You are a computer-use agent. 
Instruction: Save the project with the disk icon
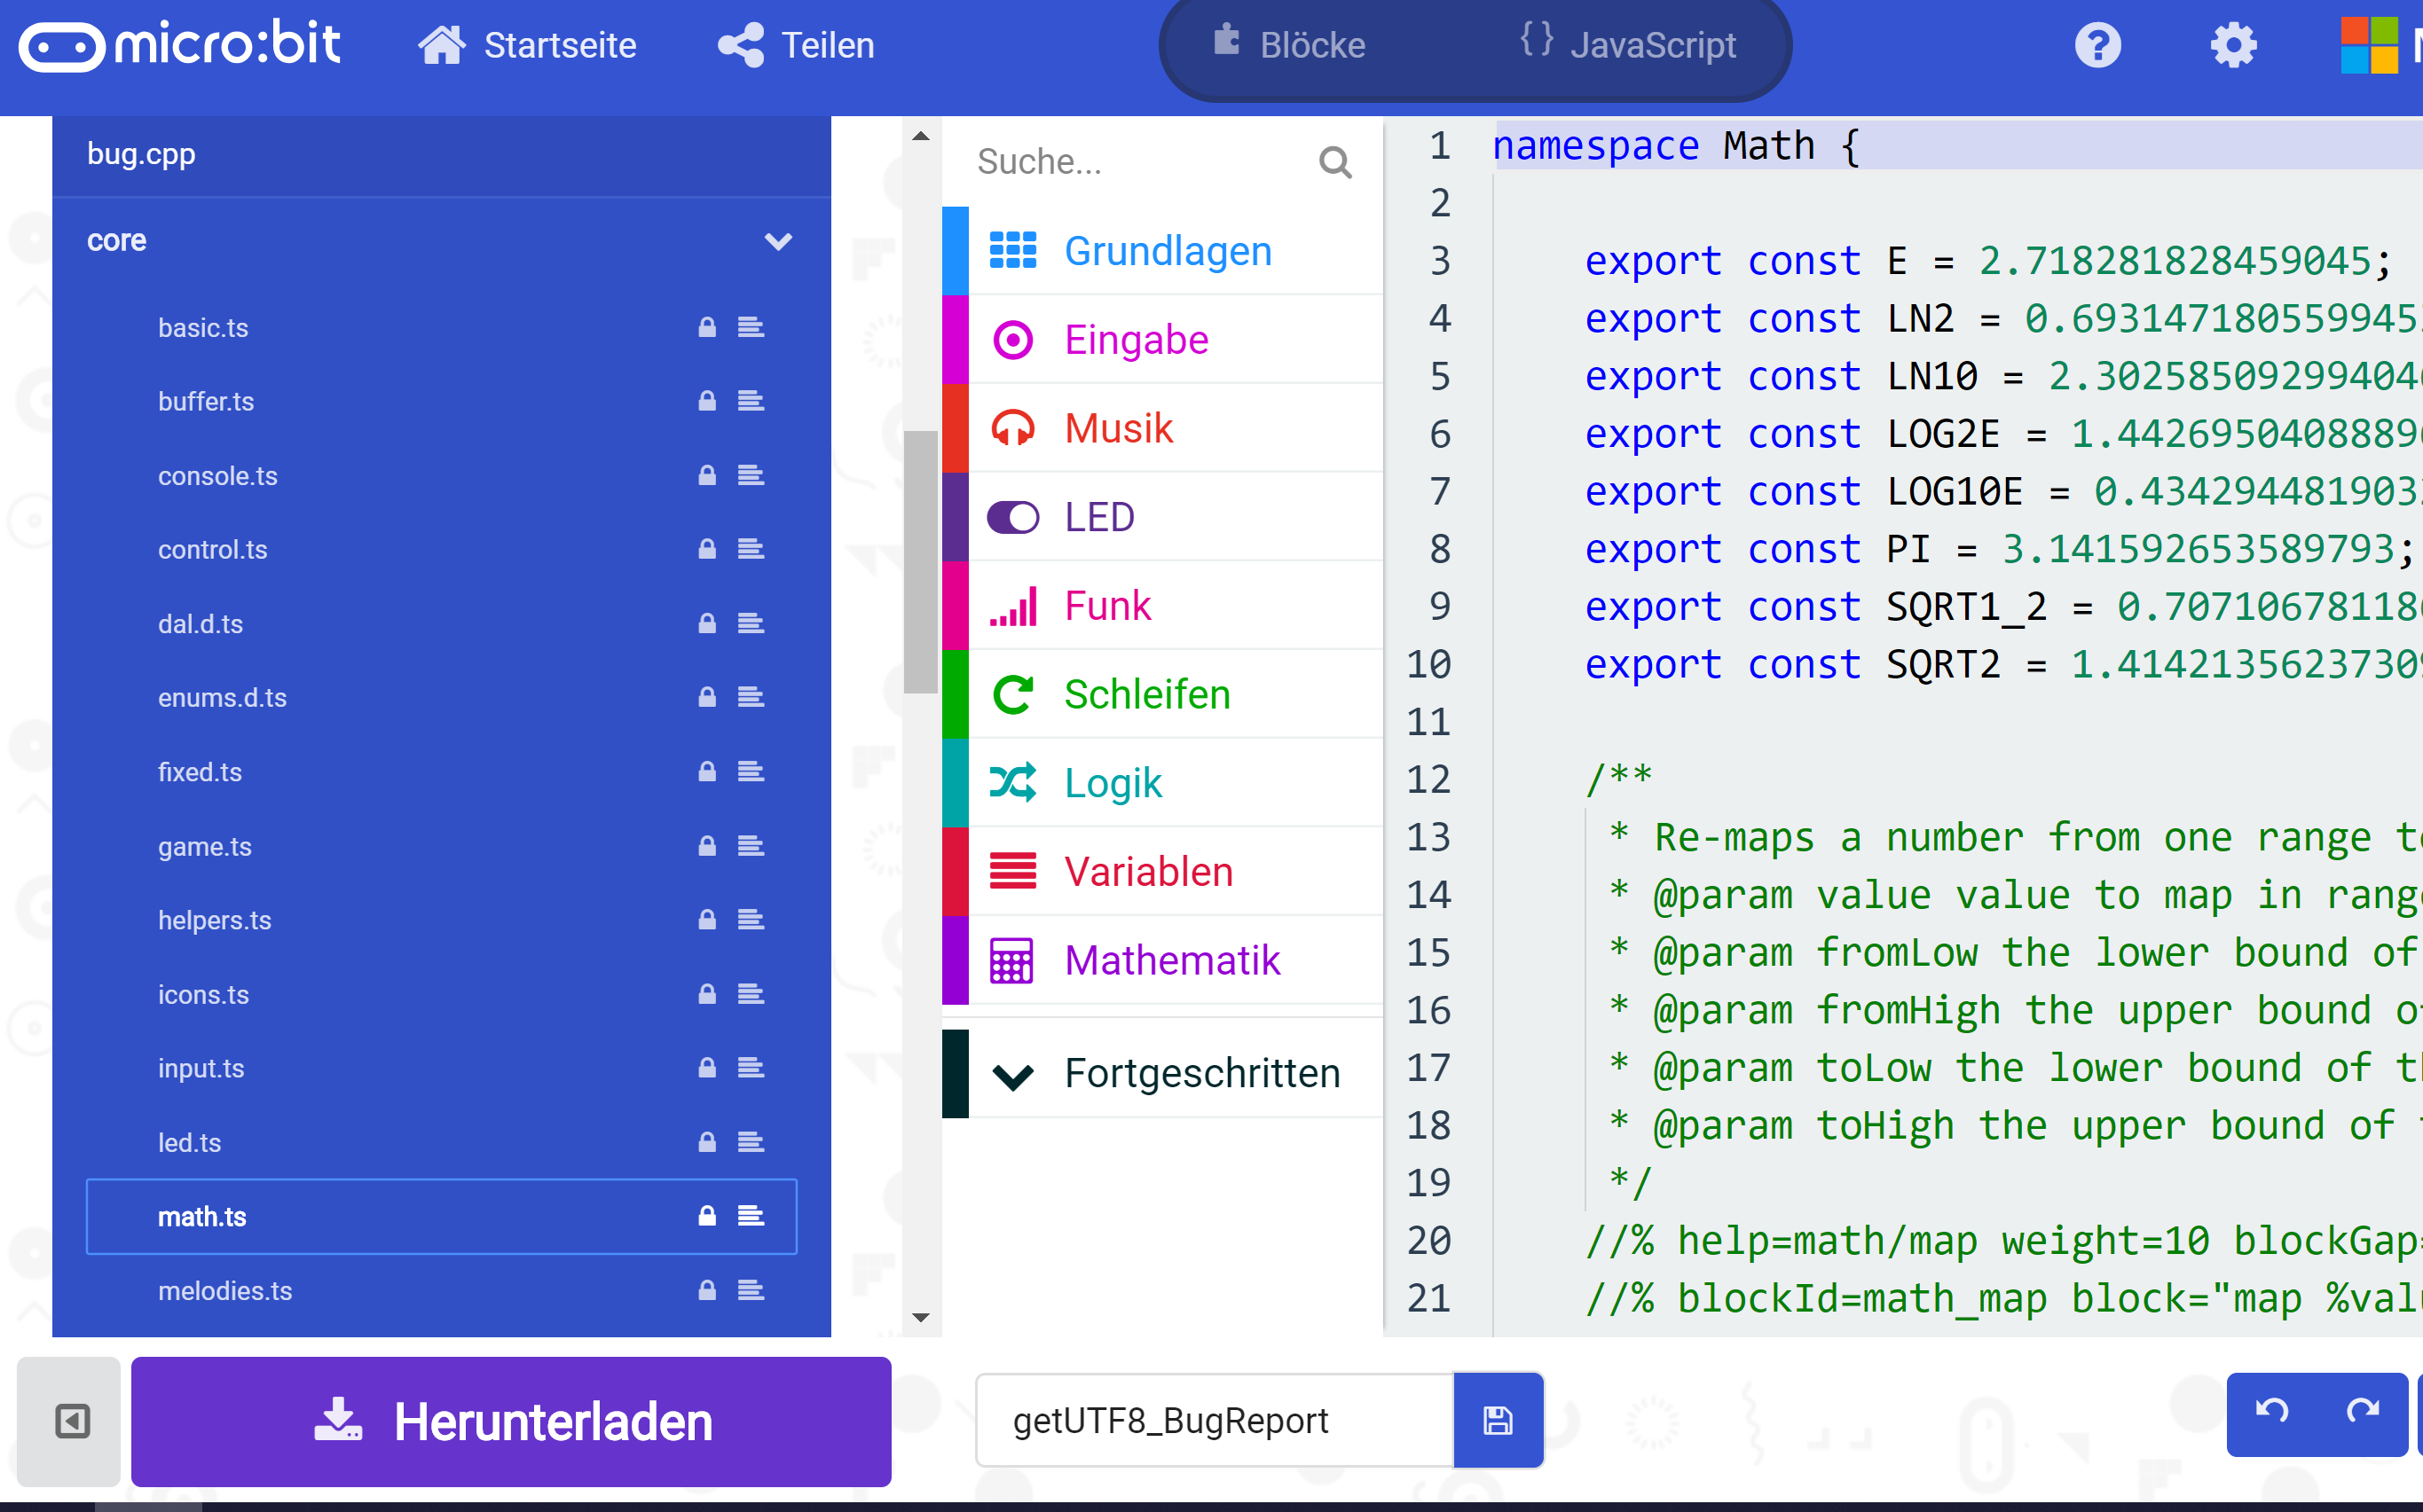pyautogui.click(x=1497, y=1419)
